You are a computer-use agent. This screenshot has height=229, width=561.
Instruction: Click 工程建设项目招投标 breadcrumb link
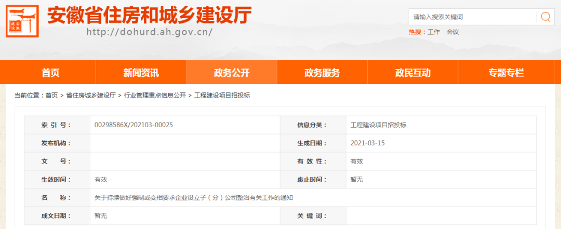click(x=222, y=96)
